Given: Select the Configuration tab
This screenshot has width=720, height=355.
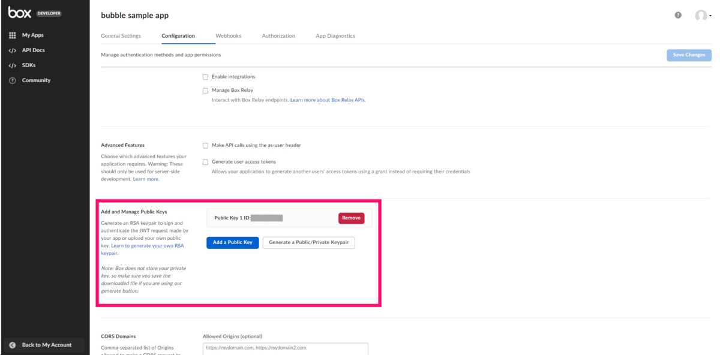Looking at the screenshot, I should tap(178, 36).
